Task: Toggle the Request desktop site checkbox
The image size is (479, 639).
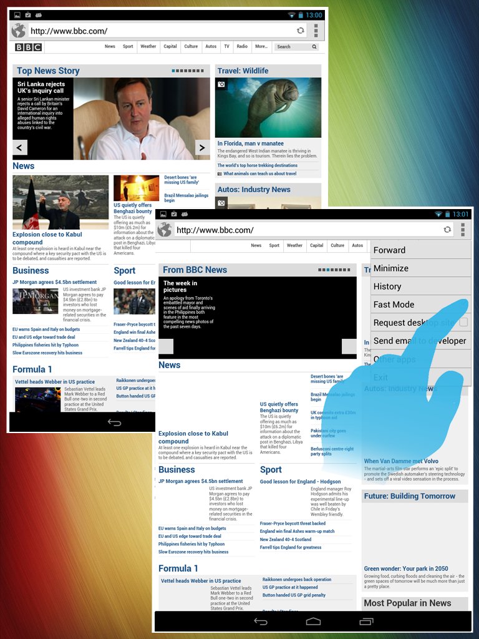Action: 463,323
